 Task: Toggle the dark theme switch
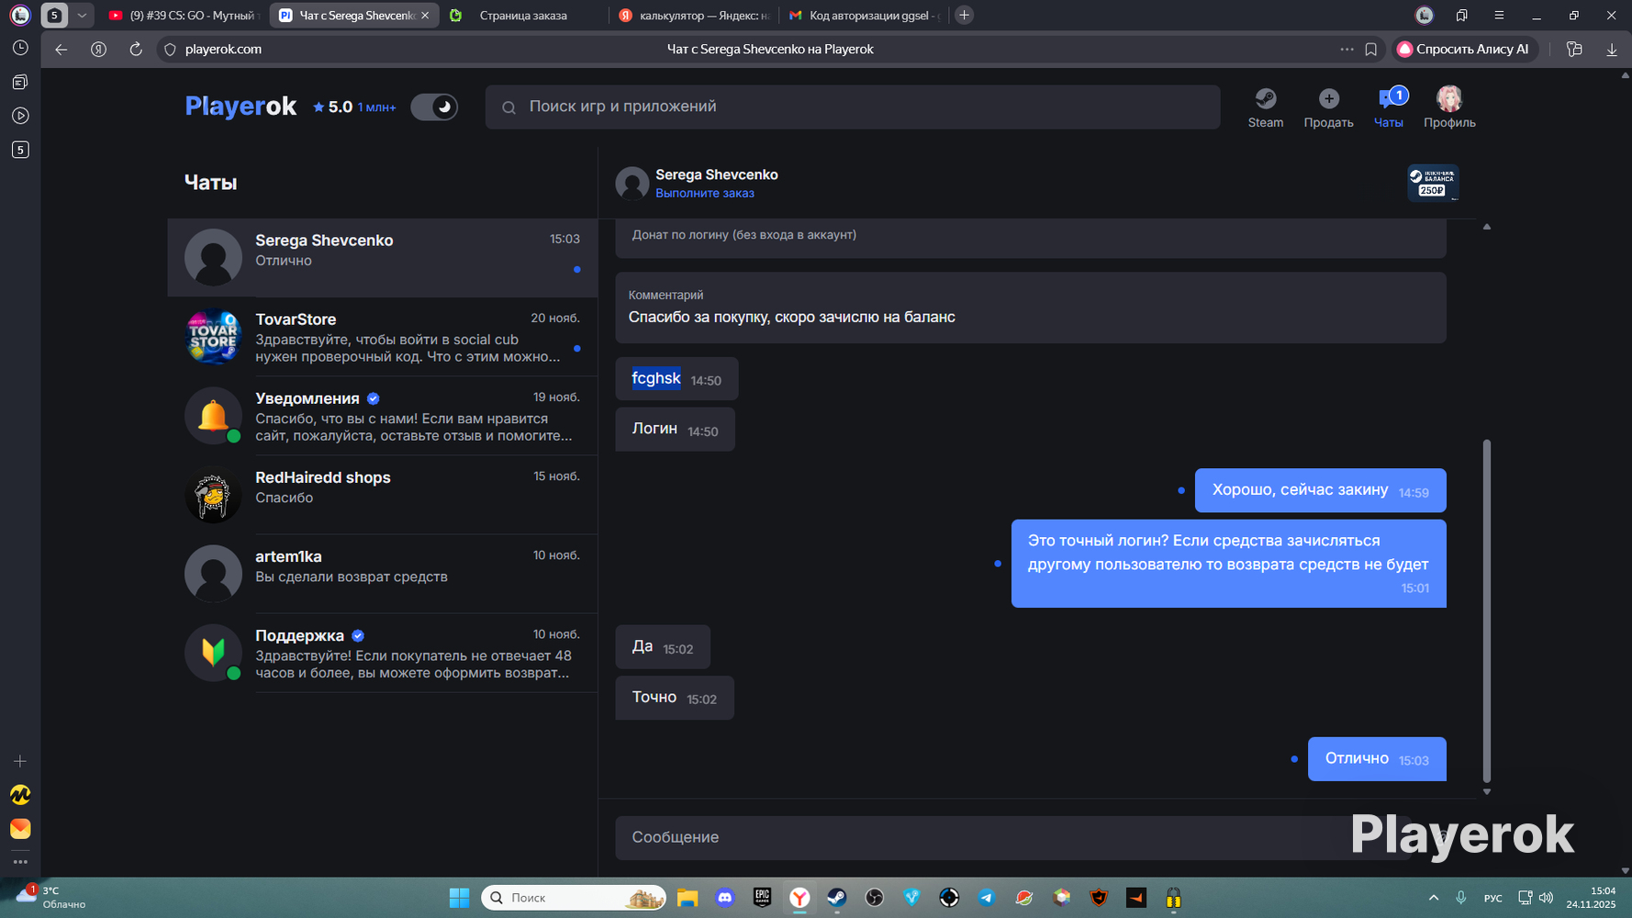(434, 107)
